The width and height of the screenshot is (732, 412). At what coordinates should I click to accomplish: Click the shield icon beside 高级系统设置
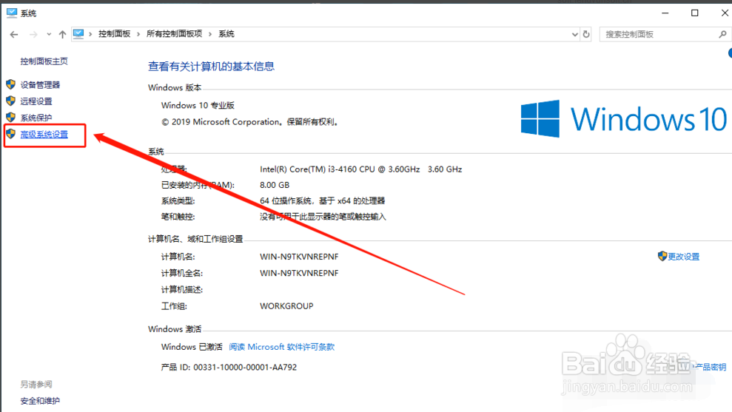[x=11, y=134]
